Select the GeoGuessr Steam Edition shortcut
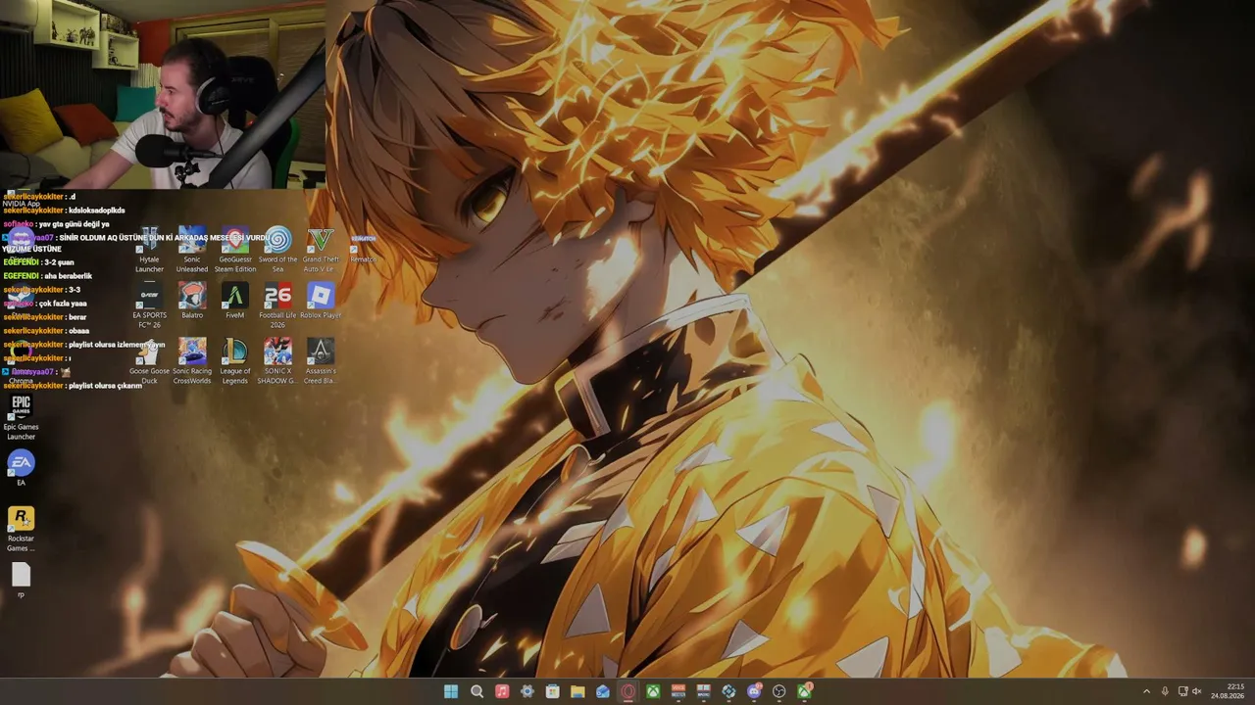 (235, 250)
